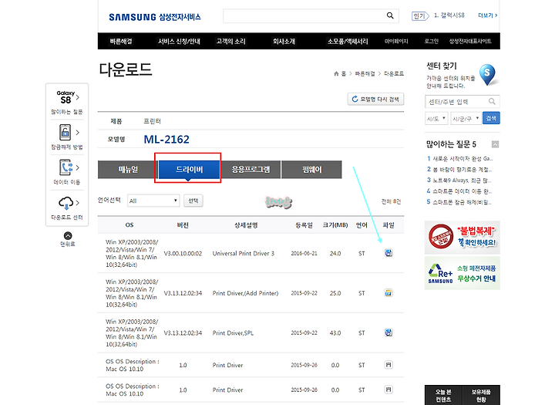Collapse the top 5 questions panel icon
Image resolution: width=555 pixels, height=405 pixels.
pyautogui.click(x=495, y=144)
